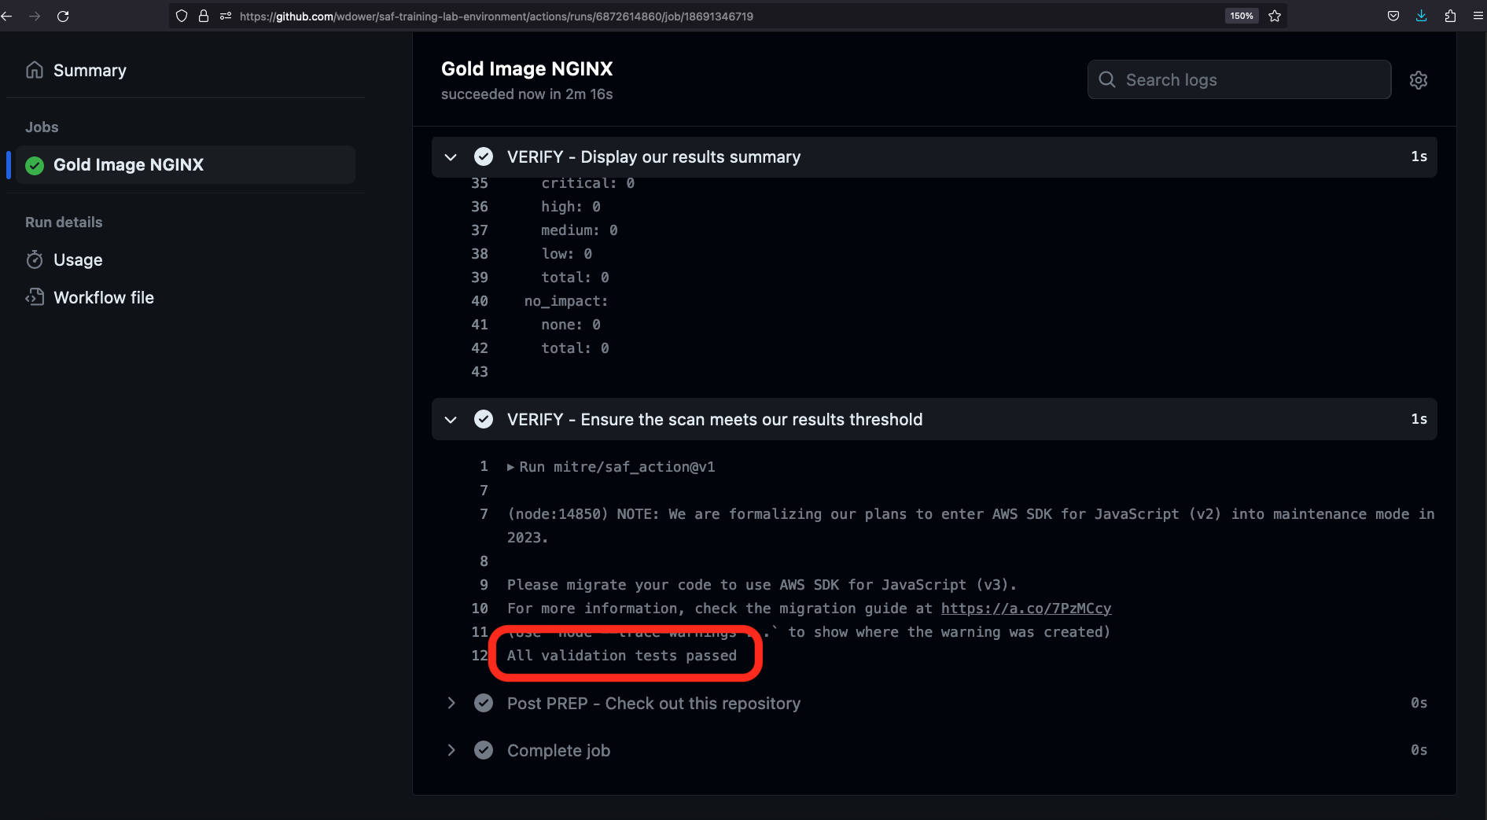The width and height of the screenshot is (1487, 820).
Task: Expand the Run mitre/saf_action@v1 disclosure triangle
Action: 511,467
